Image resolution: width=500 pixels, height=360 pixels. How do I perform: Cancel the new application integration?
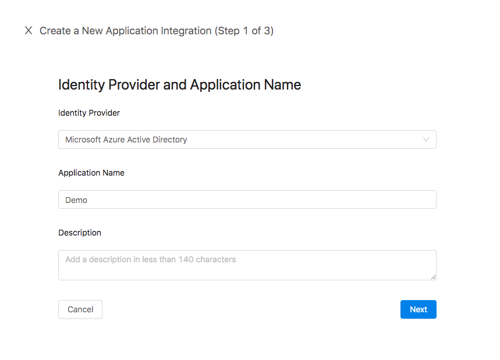pos(80,309)
